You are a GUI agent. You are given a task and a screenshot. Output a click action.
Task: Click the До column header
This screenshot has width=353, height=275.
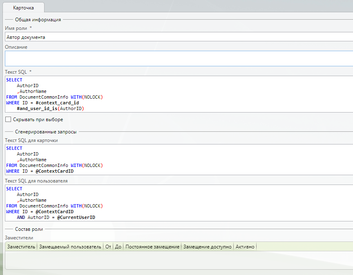click(x=118, y=247)
